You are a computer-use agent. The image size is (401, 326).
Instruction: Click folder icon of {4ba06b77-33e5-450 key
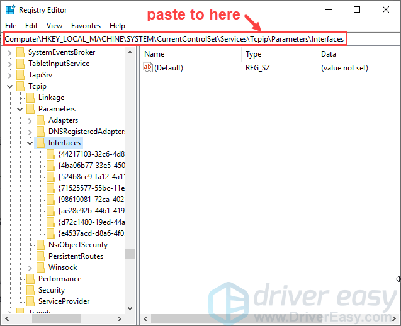tap(50, 166)
